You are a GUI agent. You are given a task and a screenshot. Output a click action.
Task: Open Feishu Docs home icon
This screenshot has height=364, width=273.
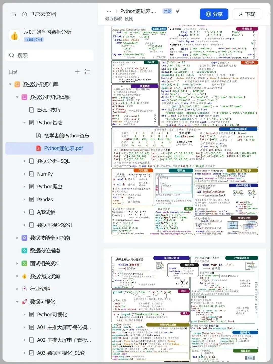tap(25, 14)
